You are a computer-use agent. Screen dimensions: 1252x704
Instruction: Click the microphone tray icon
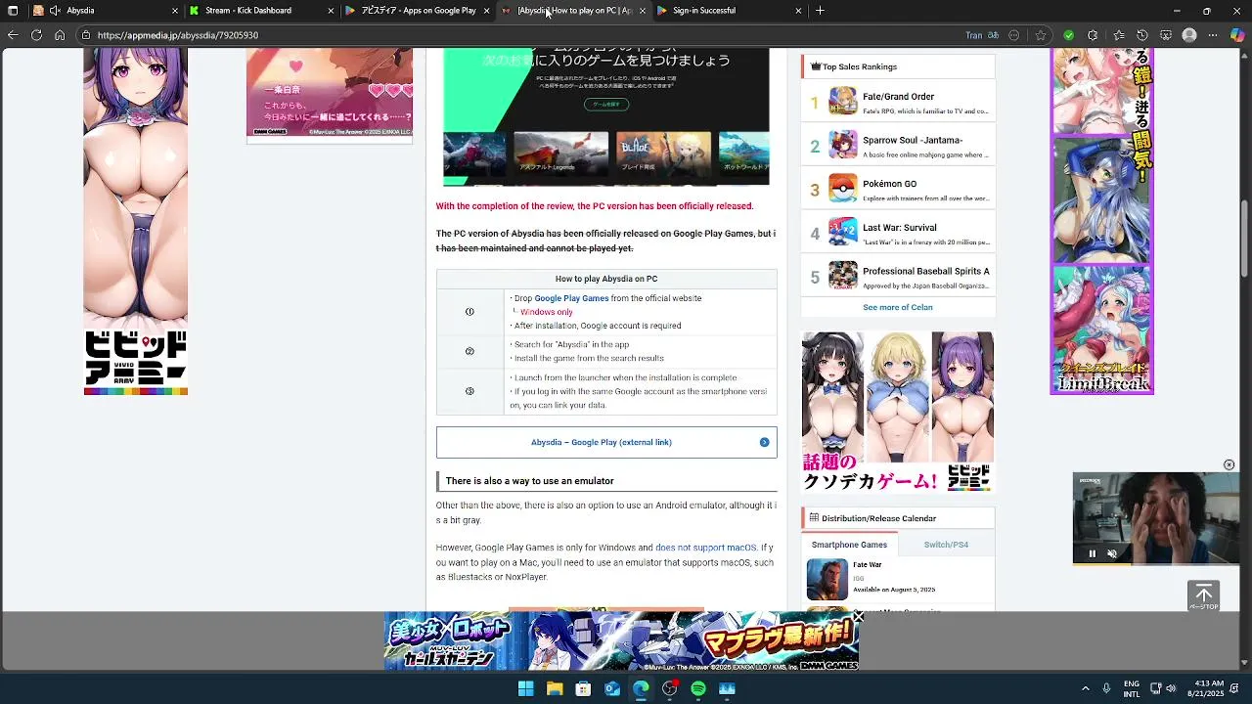pos(1106,688)
